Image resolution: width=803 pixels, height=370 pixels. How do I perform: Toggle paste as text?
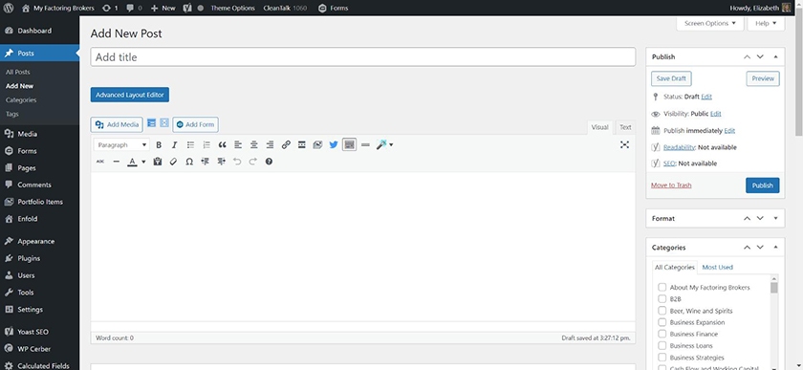point(158,162)
